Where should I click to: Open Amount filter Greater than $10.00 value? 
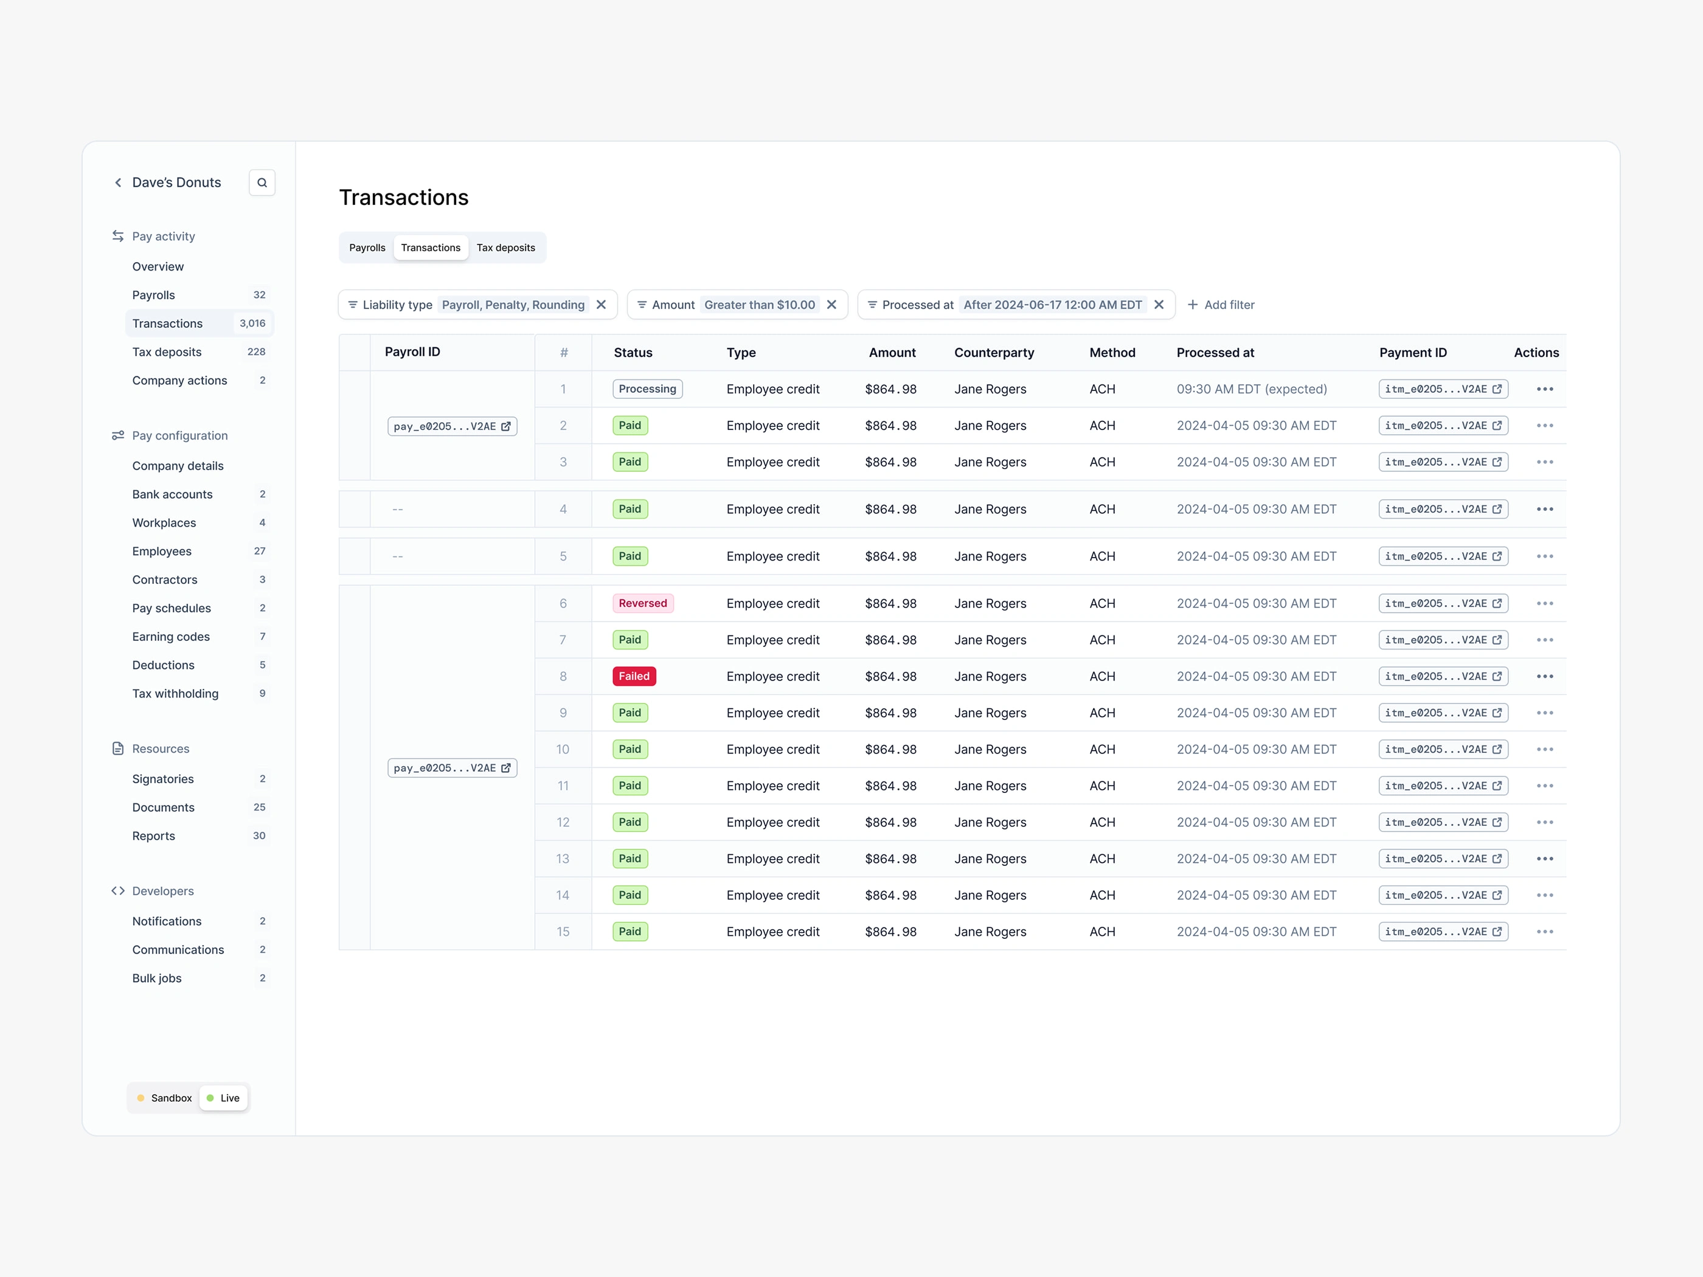(x=759, y=305)
